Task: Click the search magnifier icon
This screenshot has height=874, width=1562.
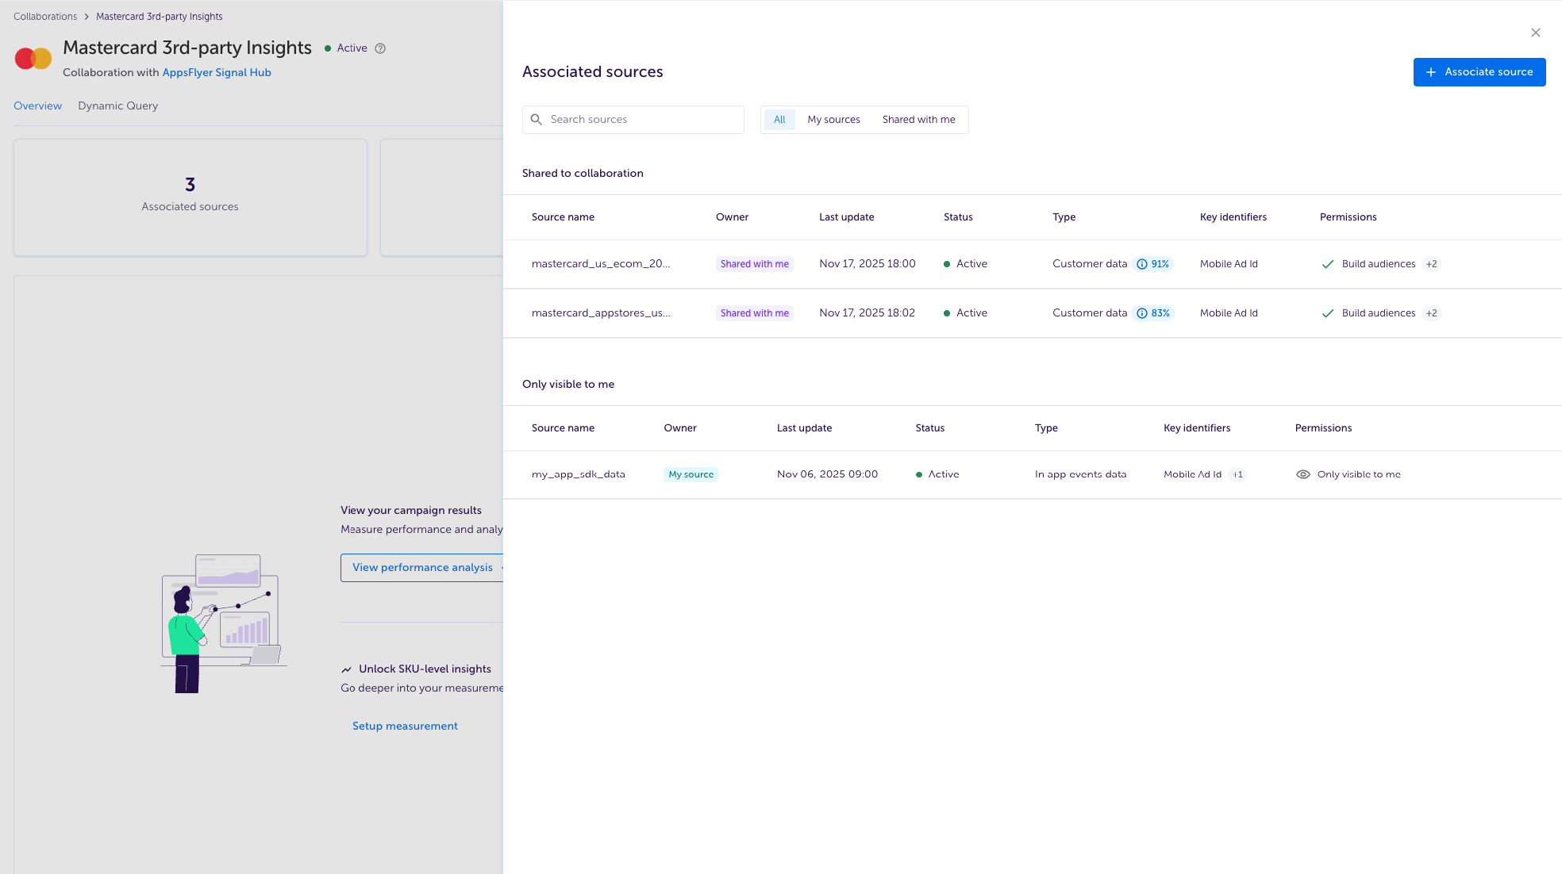Action: coord(537,120)
